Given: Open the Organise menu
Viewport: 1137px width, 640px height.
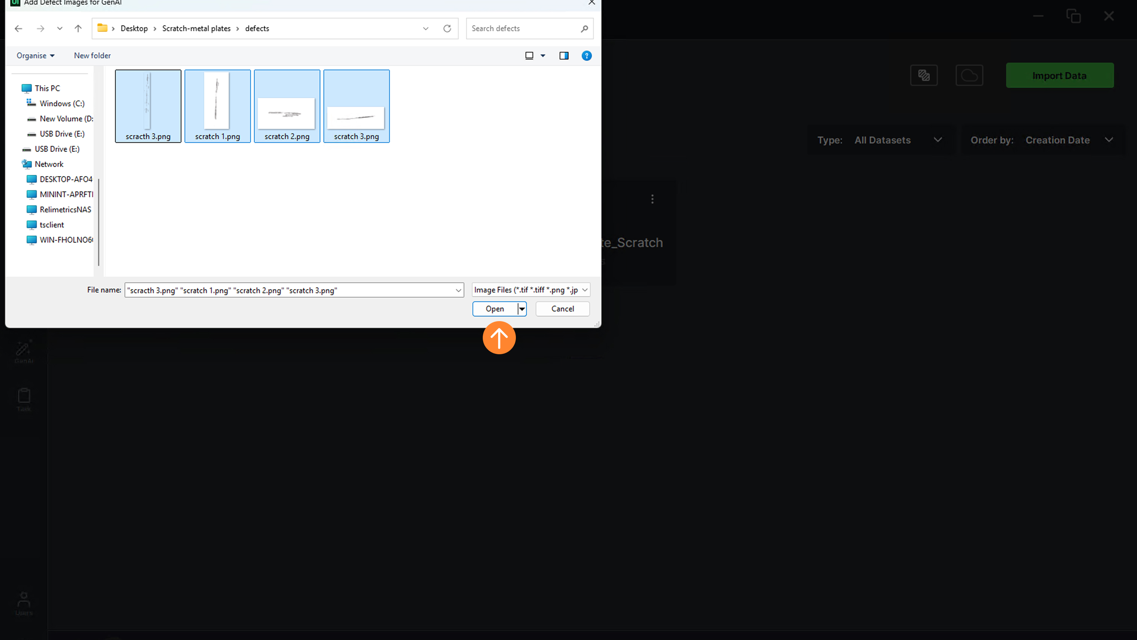Looking at the screenshot, I should tap(35, 56).
